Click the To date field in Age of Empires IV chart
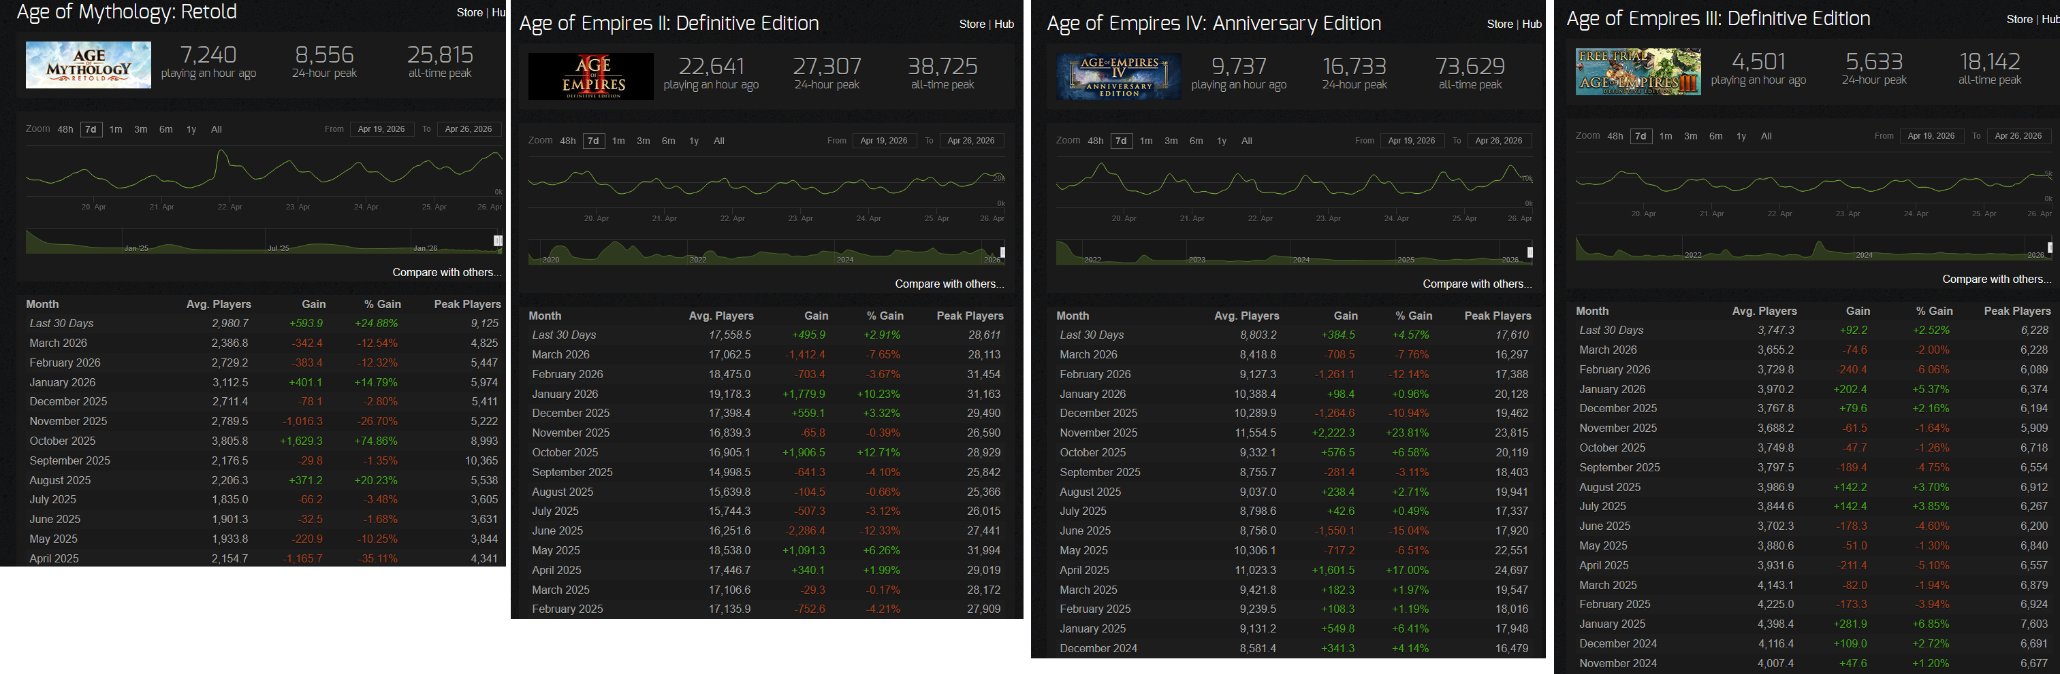2060x674 pixels. coord(1499,141)
